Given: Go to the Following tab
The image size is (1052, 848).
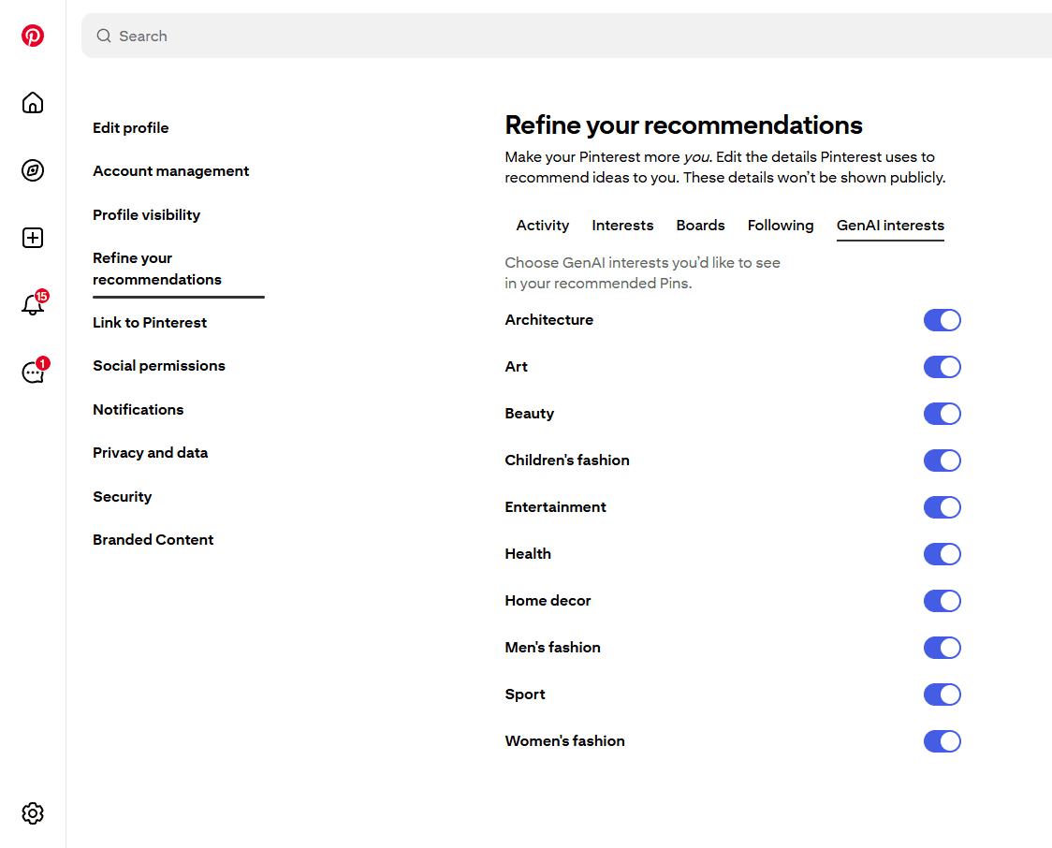Looking at the screenshot, I should (x=781, y=226).
